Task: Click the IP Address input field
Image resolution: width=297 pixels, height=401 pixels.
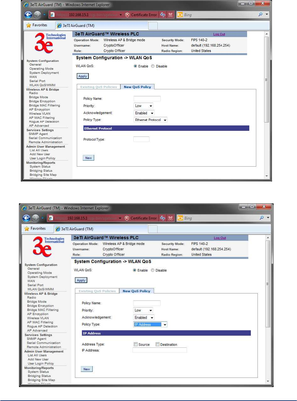Action: click(x=160, y=350)
